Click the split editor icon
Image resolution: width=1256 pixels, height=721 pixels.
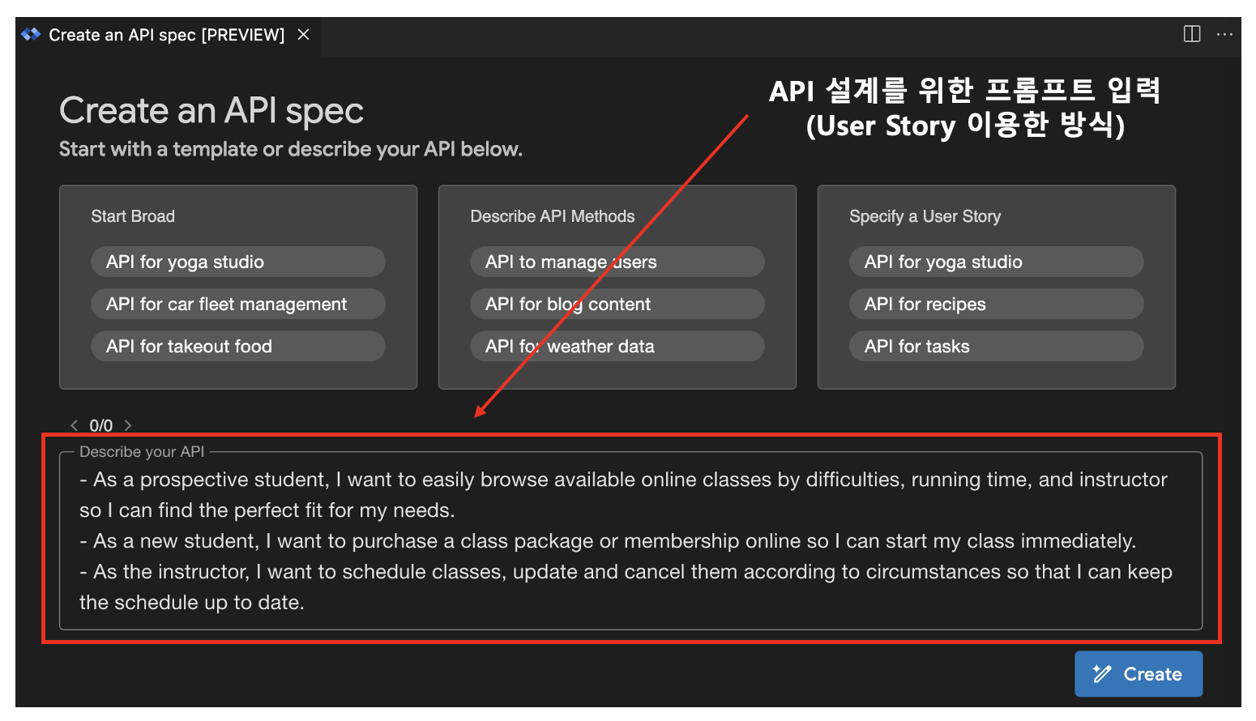click(1192, 34)
